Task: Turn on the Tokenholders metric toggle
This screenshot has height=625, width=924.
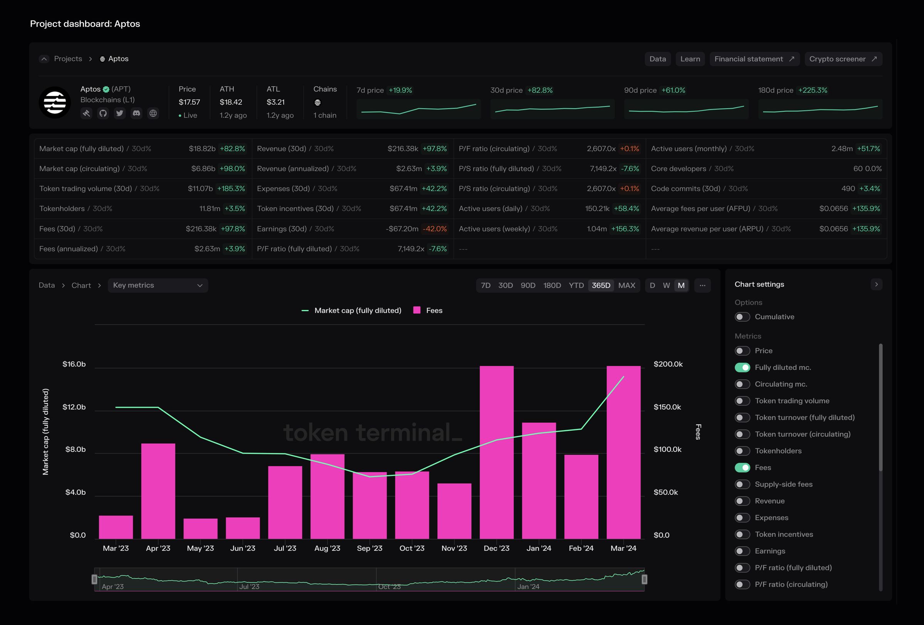Action: click(x=742, y=451)
